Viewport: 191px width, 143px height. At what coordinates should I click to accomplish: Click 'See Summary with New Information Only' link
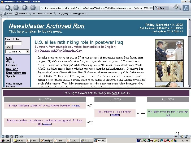click(x=58, y=51)
